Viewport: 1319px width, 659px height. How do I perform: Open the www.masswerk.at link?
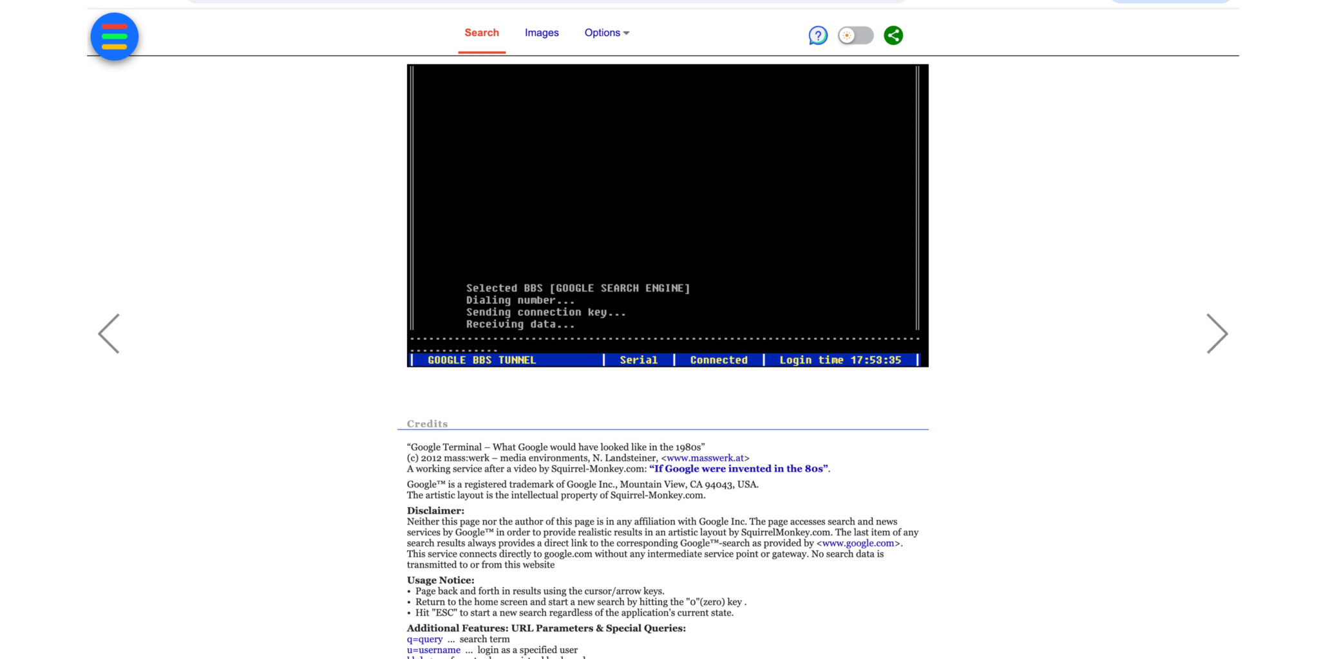pyautogui.click(x=705, y=458)
